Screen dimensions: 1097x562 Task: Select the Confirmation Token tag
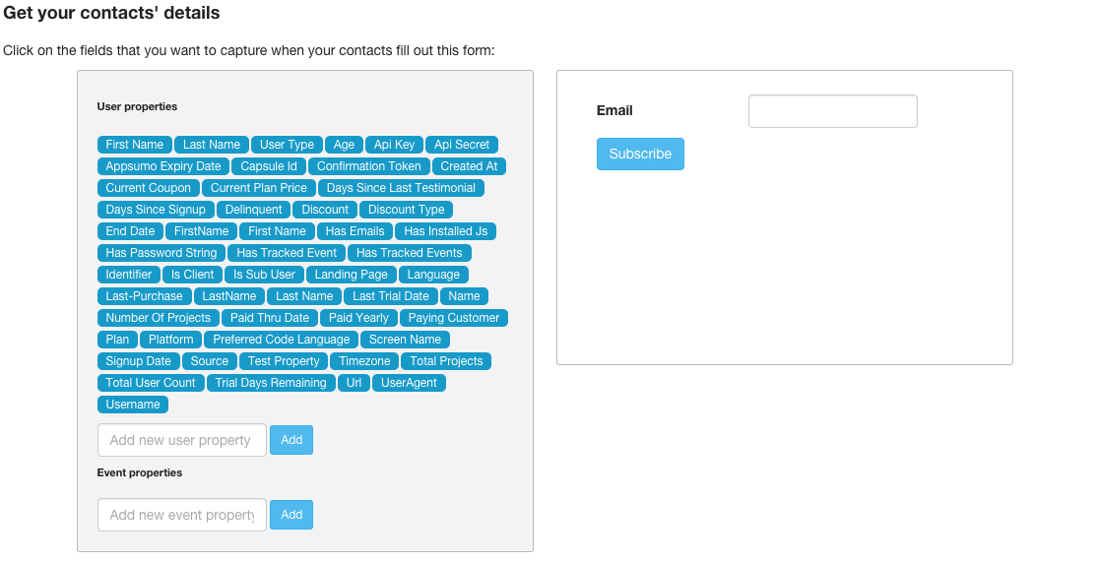pos(368,166)
